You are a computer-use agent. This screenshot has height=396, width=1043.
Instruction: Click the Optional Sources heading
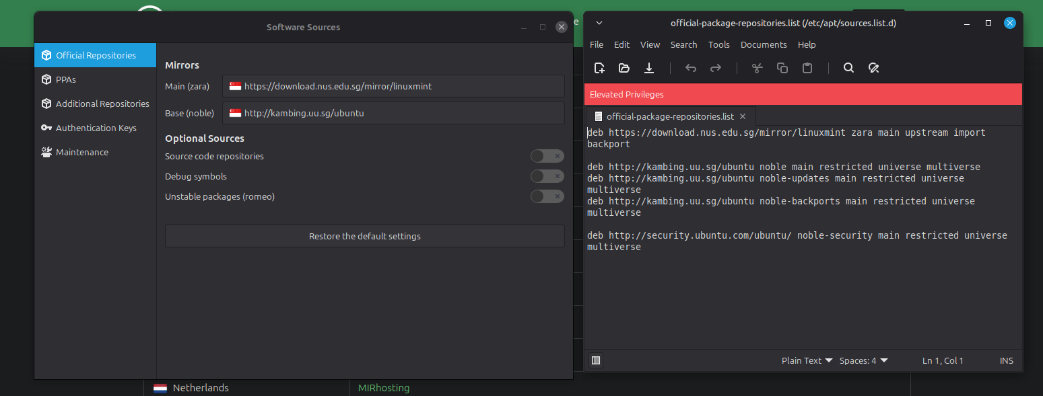pyautogui.click(x=205, y=138)
